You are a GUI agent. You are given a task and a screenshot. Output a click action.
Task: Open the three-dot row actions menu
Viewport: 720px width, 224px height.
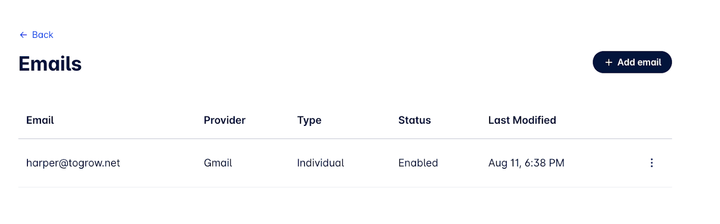pyautogui.click(x=651, y=163)
